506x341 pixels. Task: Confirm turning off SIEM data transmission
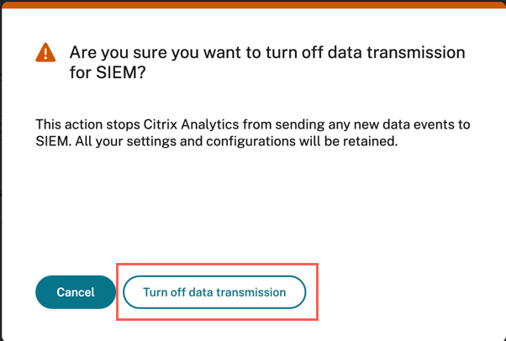(214, 292)
